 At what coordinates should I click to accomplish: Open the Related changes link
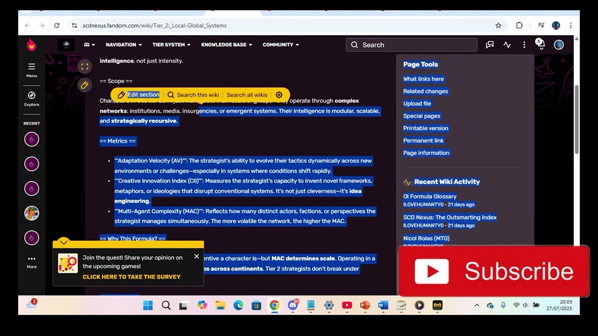point(426,91)
